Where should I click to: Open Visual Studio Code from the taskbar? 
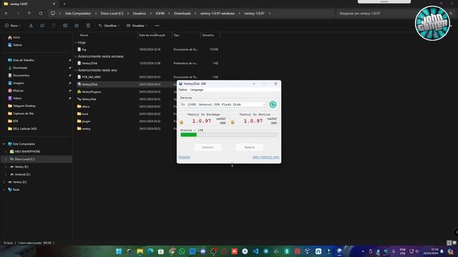coord(255,251)
